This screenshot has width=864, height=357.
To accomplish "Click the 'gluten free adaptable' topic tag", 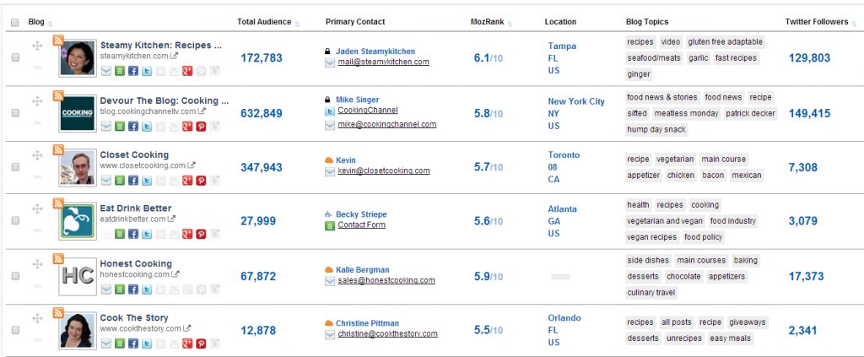I will tap(725, 42).
